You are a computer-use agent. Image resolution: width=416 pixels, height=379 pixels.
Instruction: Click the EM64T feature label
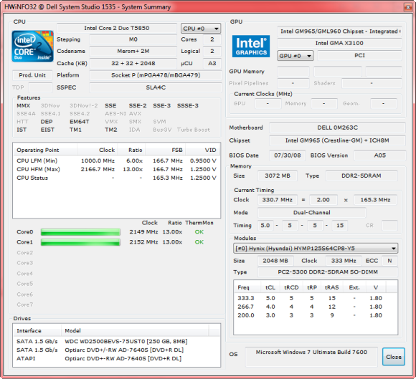(x=80, y=122)
